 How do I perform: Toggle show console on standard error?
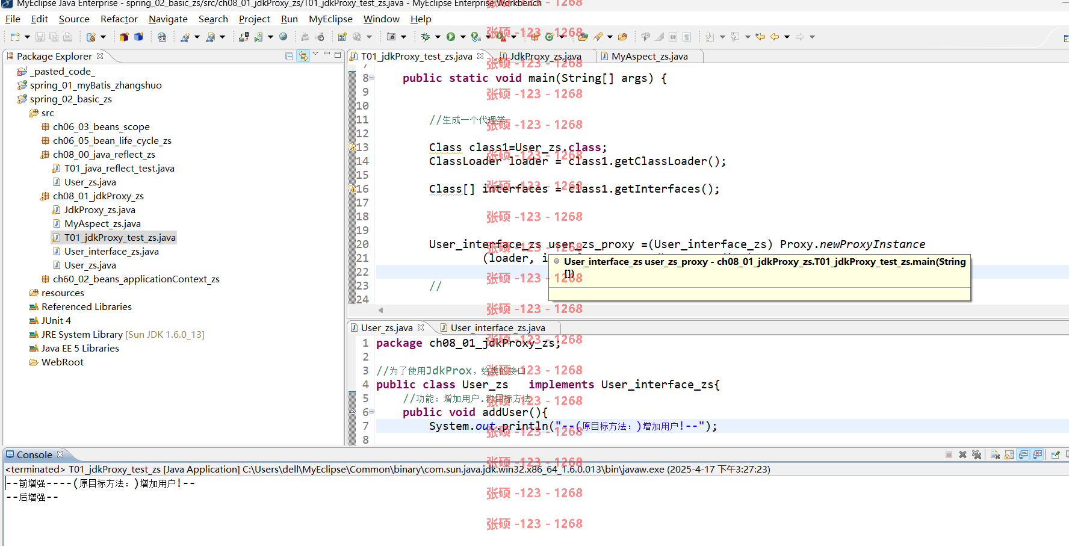[x=1037, y=454]
